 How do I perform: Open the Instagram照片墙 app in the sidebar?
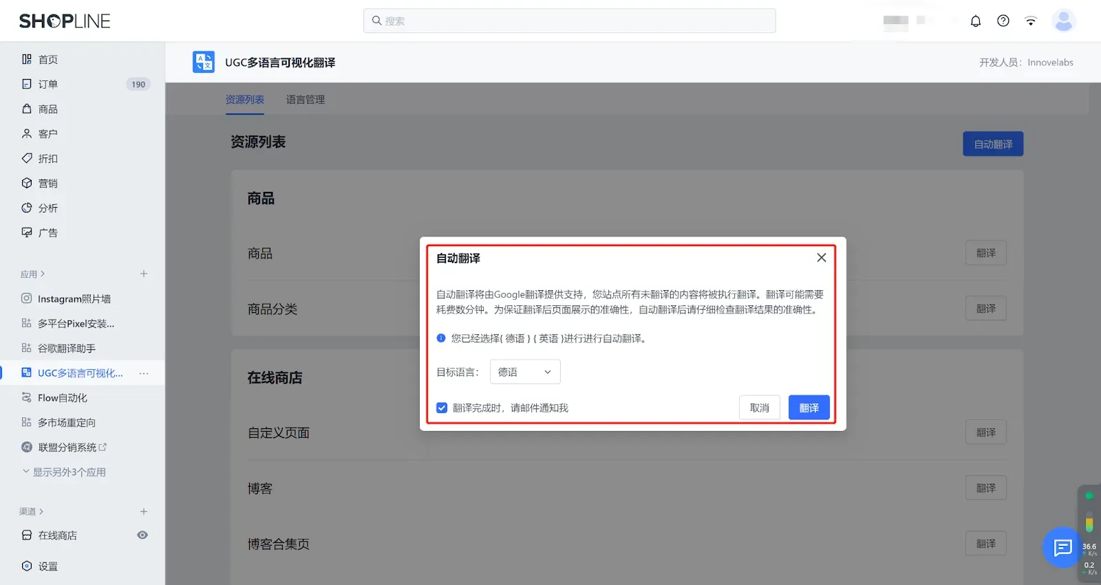tap(74, 299)
